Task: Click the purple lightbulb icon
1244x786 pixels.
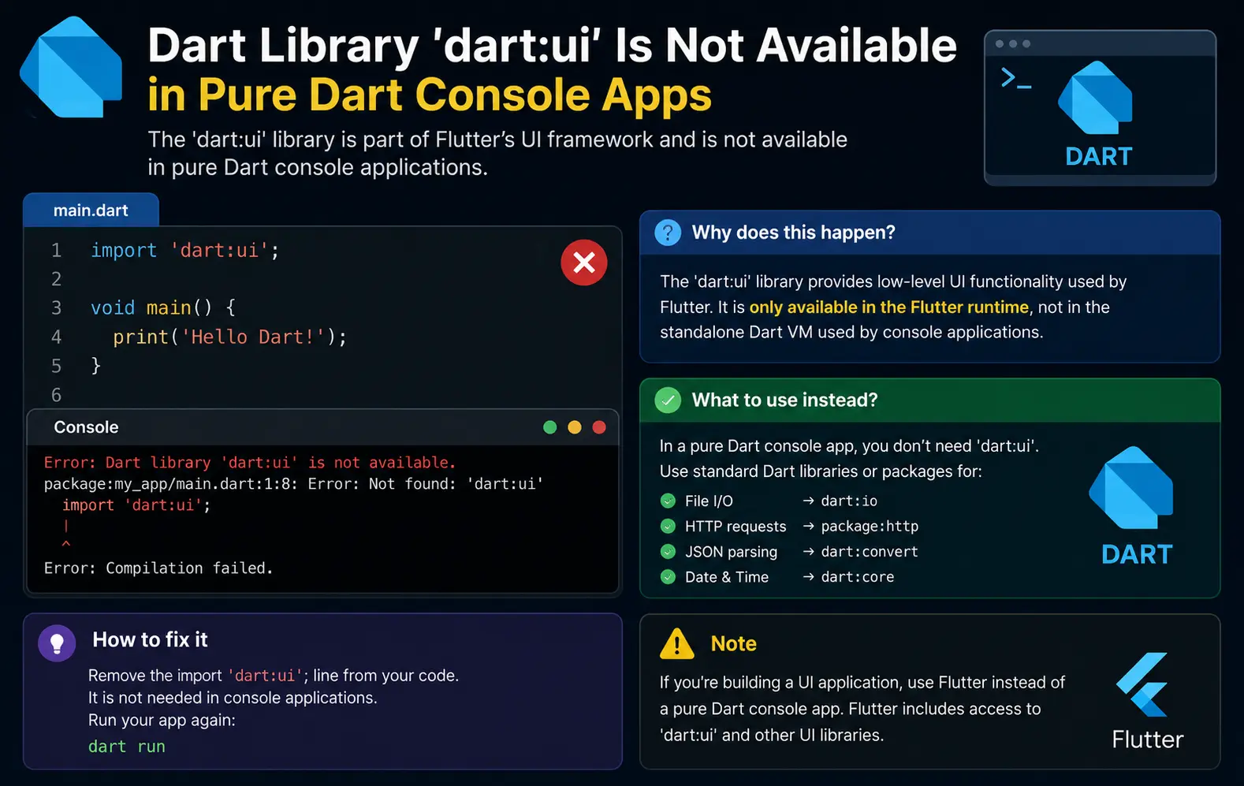Action: (x=57, y=643)
